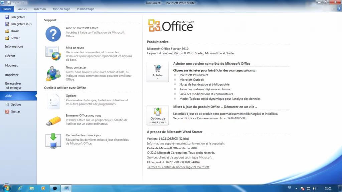Open the Options document icon under Outils
342x192 pixels.
(x=53, y=101)
